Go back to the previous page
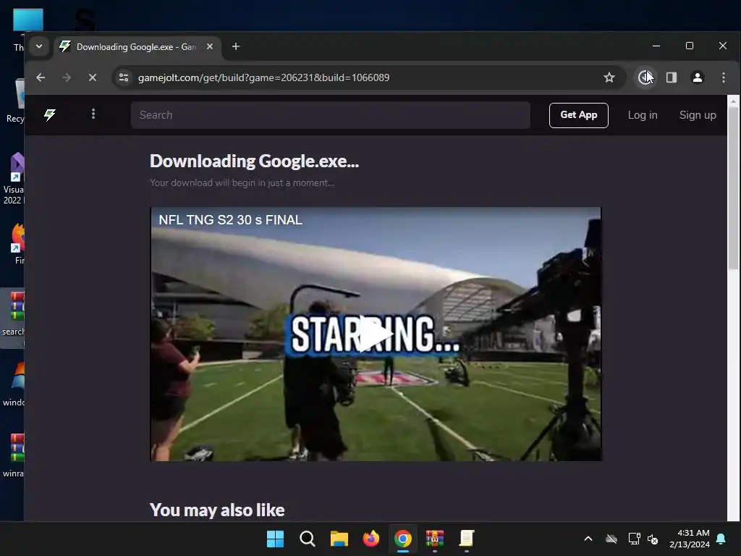 point(41,77)
